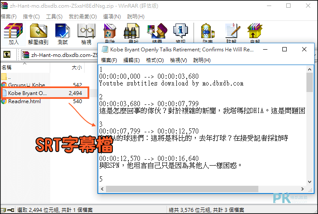Click the View (檢視) book icon

click(x=86, y=31)
